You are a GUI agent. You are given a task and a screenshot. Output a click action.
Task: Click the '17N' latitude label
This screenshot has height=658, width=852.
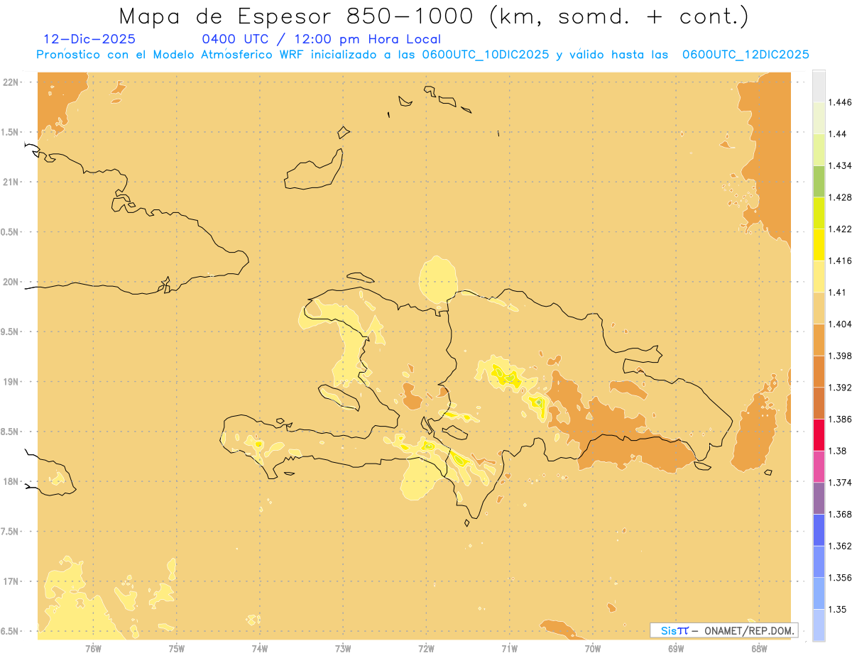pyautogui.click(x=11, y=582)
